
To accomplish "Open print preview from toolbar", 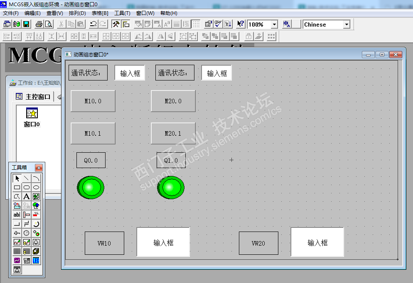I will click(49, 24).
